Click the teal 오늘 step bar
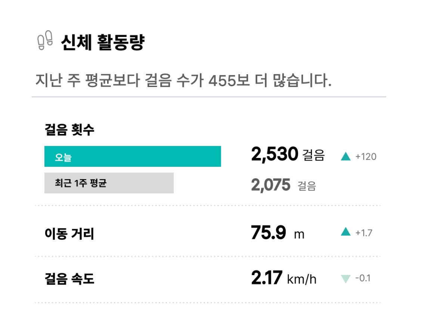434x327 pixels. click(133, 156)
